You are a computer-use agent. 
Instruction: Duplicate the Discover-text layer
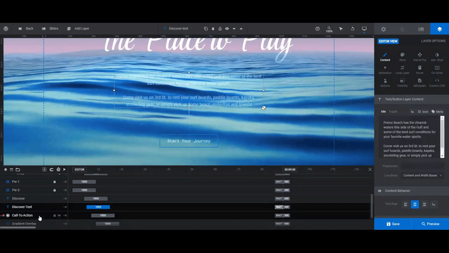pos(206,29)
